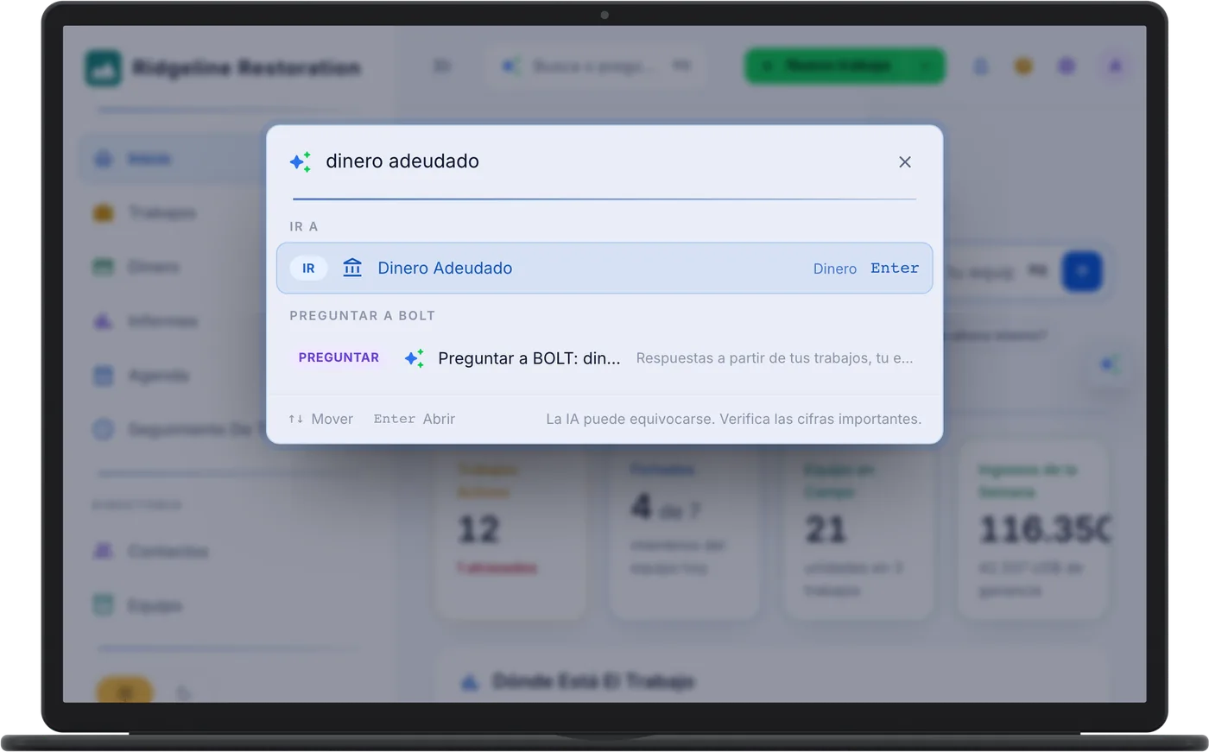1209x752 pixels.
Task: Click the "Enter" hint on the Dinero Adeudado row
Action: (x=895, y=269)
